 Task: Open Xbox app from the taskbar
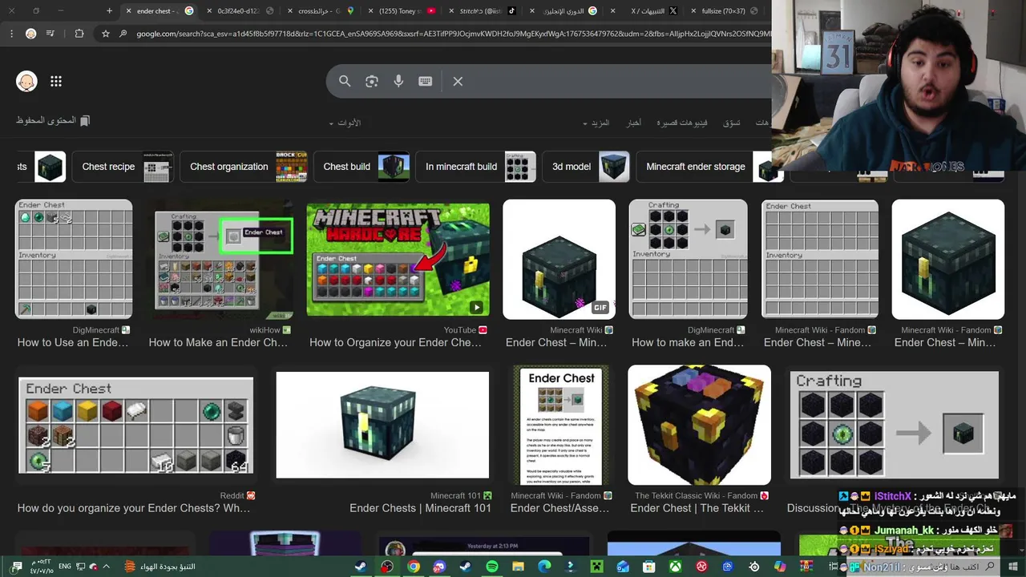click(x=676, y=567)
